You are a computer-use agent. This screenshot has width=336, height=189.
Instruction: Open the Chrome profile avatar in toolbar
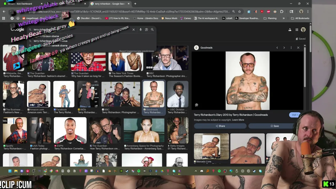(x=301, y=12)
